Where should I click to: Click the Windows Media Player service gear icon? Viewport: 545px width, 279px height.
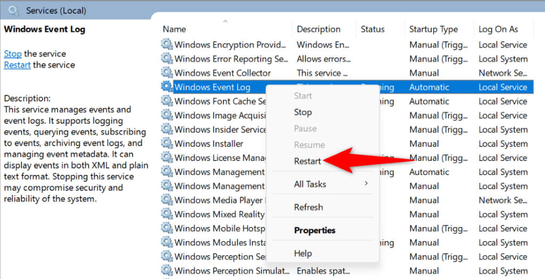coord(167,200)
